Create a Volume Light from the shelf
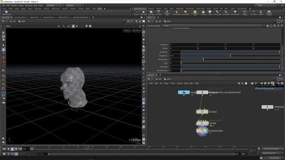Screen dimensions: 285x160 [x=176, y=13]
